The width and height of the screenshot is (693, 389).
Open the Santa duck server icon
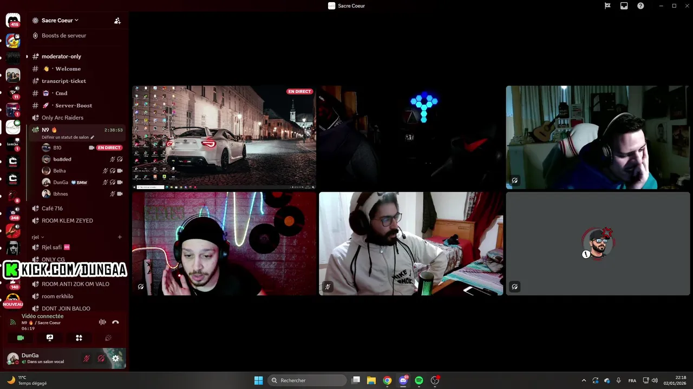click(x=13, y=41)
